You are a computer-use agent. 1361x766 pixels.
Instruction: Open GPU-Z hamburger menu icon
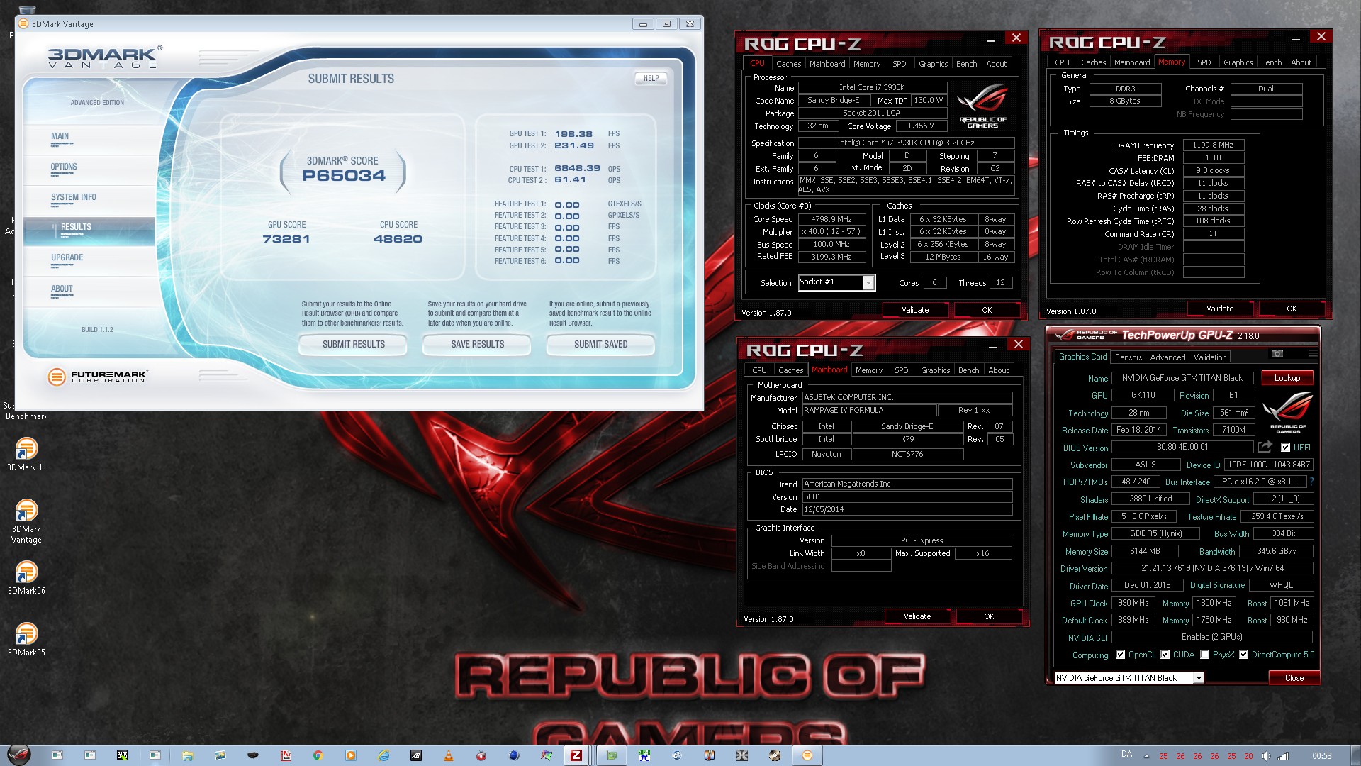click(1312, 353)
